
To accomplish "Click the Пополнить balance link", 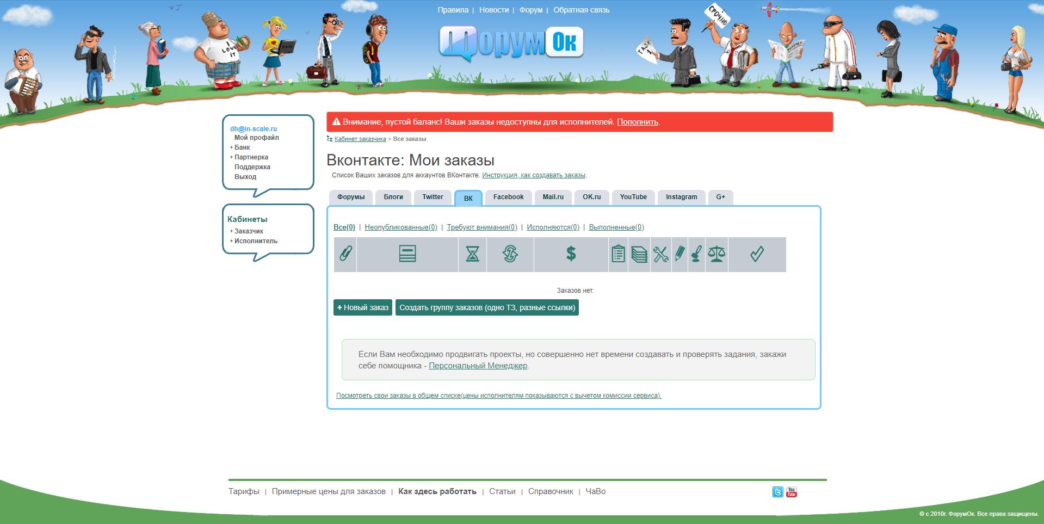I will pyautogui.click(x=638, y=122).
